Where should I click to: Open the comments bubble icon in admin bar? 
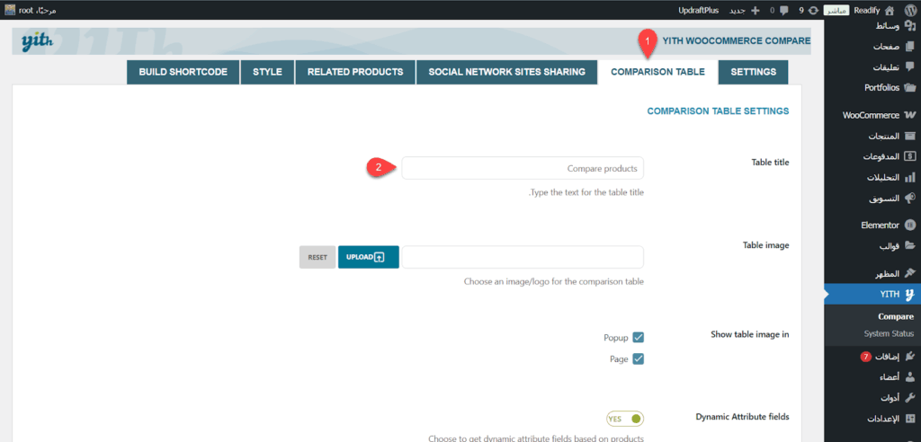(x=784, y=10)
